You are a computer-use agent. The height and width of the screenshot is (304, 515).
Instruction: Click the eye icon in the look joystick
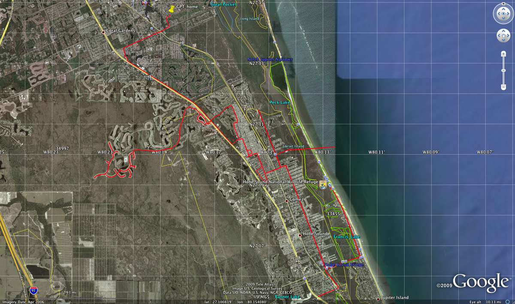503,15
